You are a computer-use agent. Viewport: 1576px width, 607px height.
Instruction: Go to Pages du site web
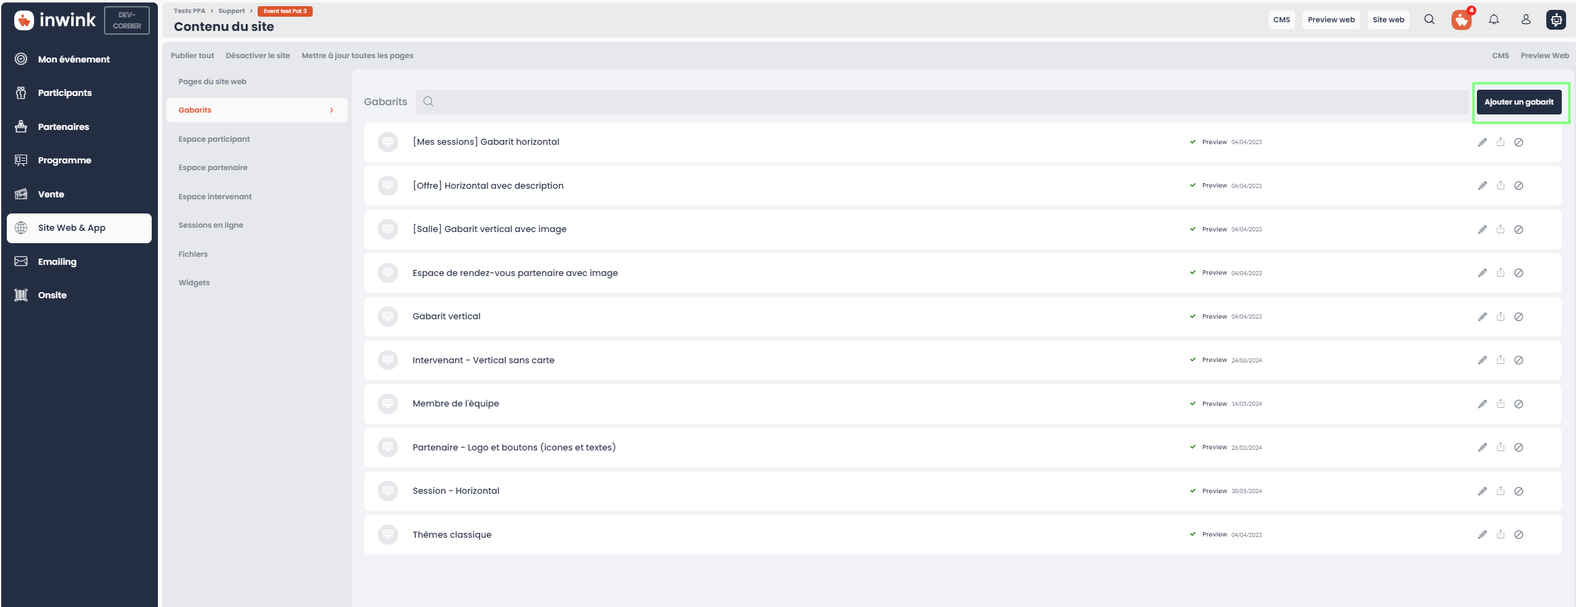tap(212, 82)
